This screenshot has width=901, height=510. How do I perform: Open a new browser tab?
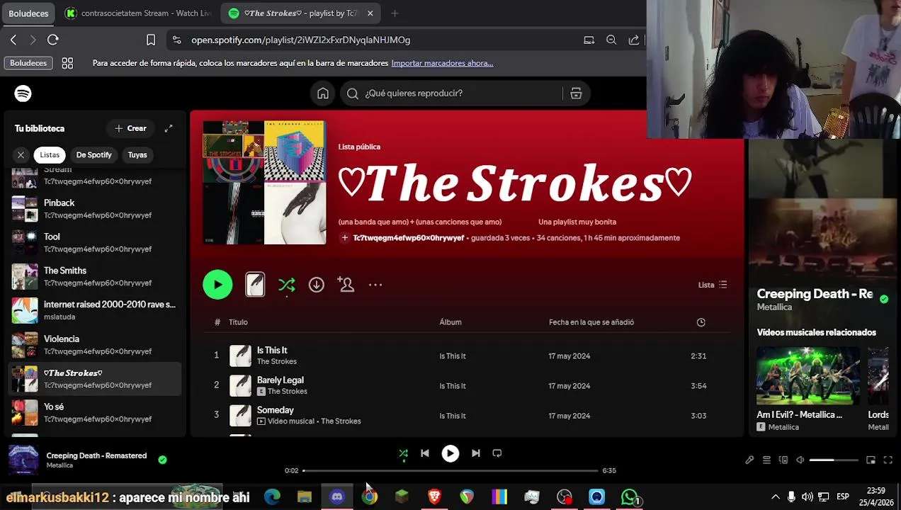pos(395,13)
